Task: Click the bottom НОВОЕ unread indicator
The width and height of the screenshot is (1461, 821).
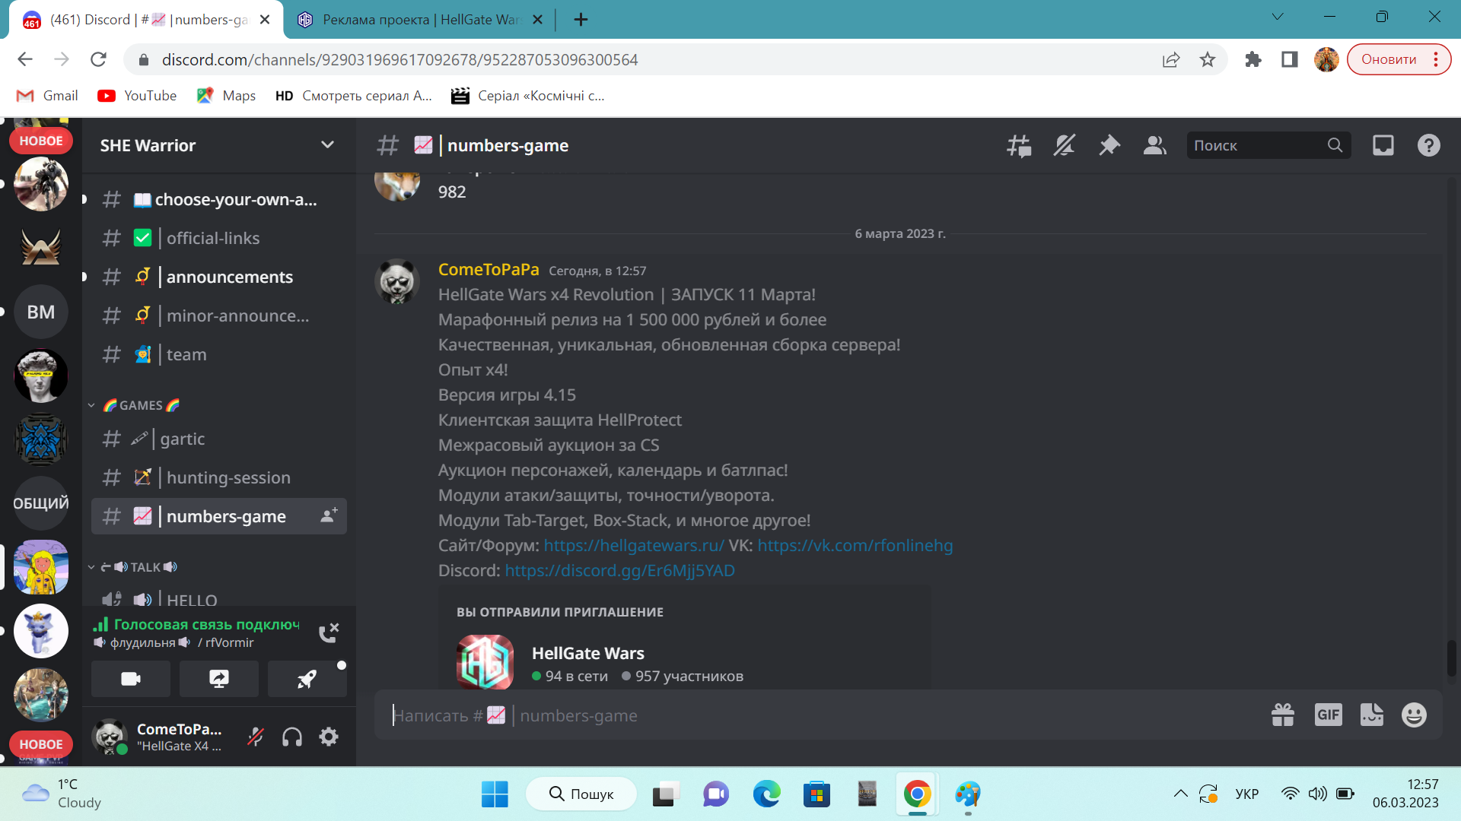Action: [41, 744]
